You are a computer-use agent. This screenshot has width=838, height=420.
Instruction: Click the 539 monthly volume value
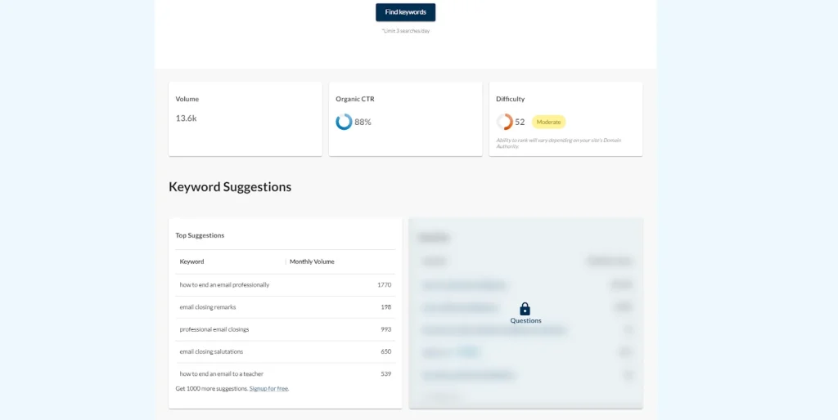point(386,373)
